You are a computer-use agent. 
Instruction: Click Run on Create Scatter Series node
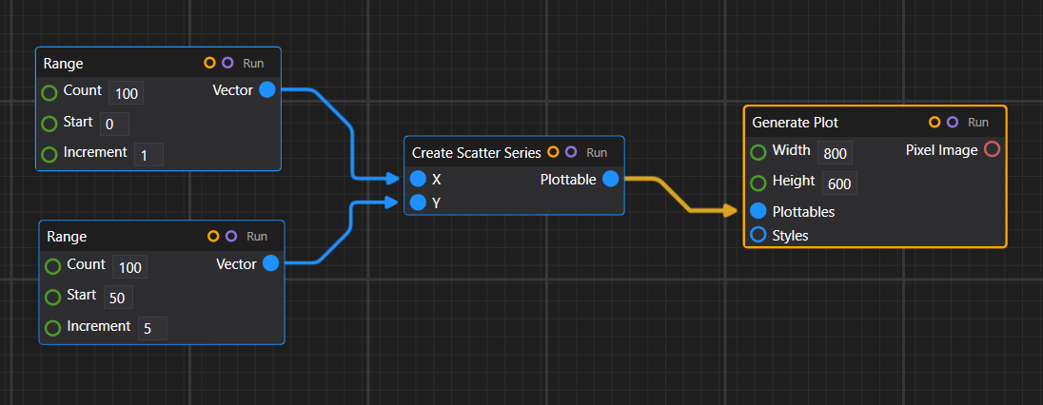coord(597,153)
